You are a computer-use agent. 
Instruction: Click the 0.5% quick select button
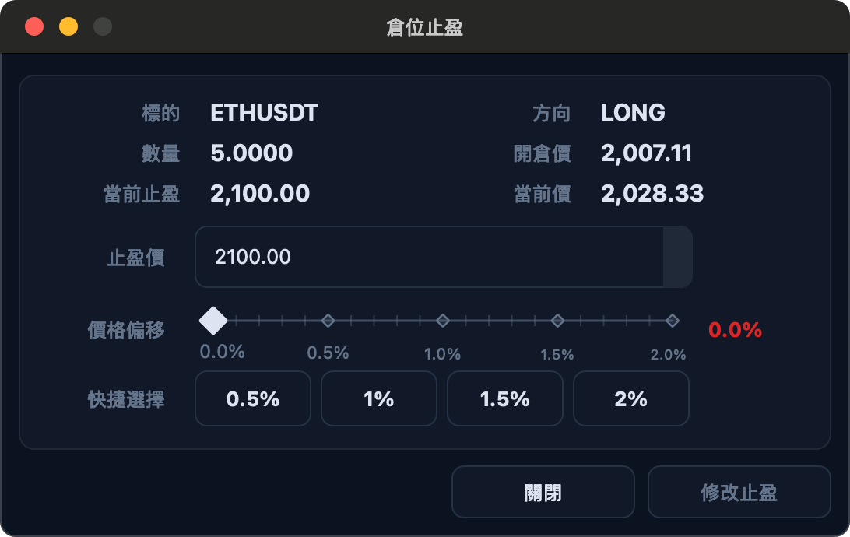253,398
